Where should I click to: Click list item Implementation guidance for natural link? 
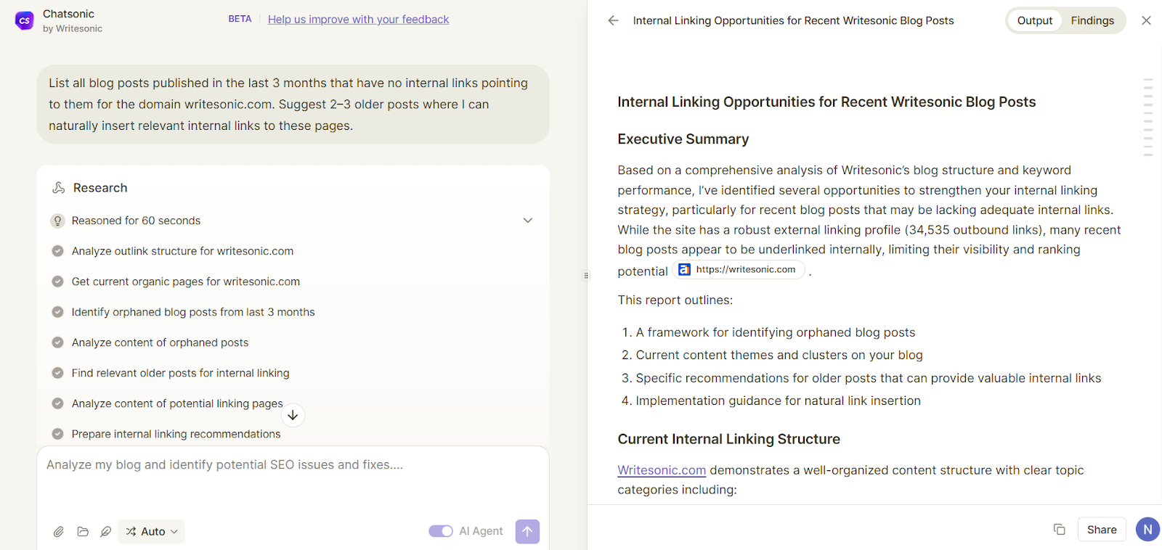click(778, 401)
